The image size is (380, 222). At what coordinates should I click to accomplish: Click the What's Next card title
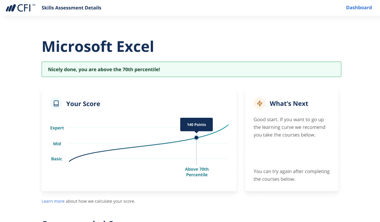[289, 104]
